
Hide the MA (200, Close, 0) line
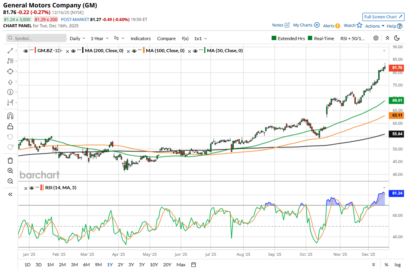tap(72, 51)
